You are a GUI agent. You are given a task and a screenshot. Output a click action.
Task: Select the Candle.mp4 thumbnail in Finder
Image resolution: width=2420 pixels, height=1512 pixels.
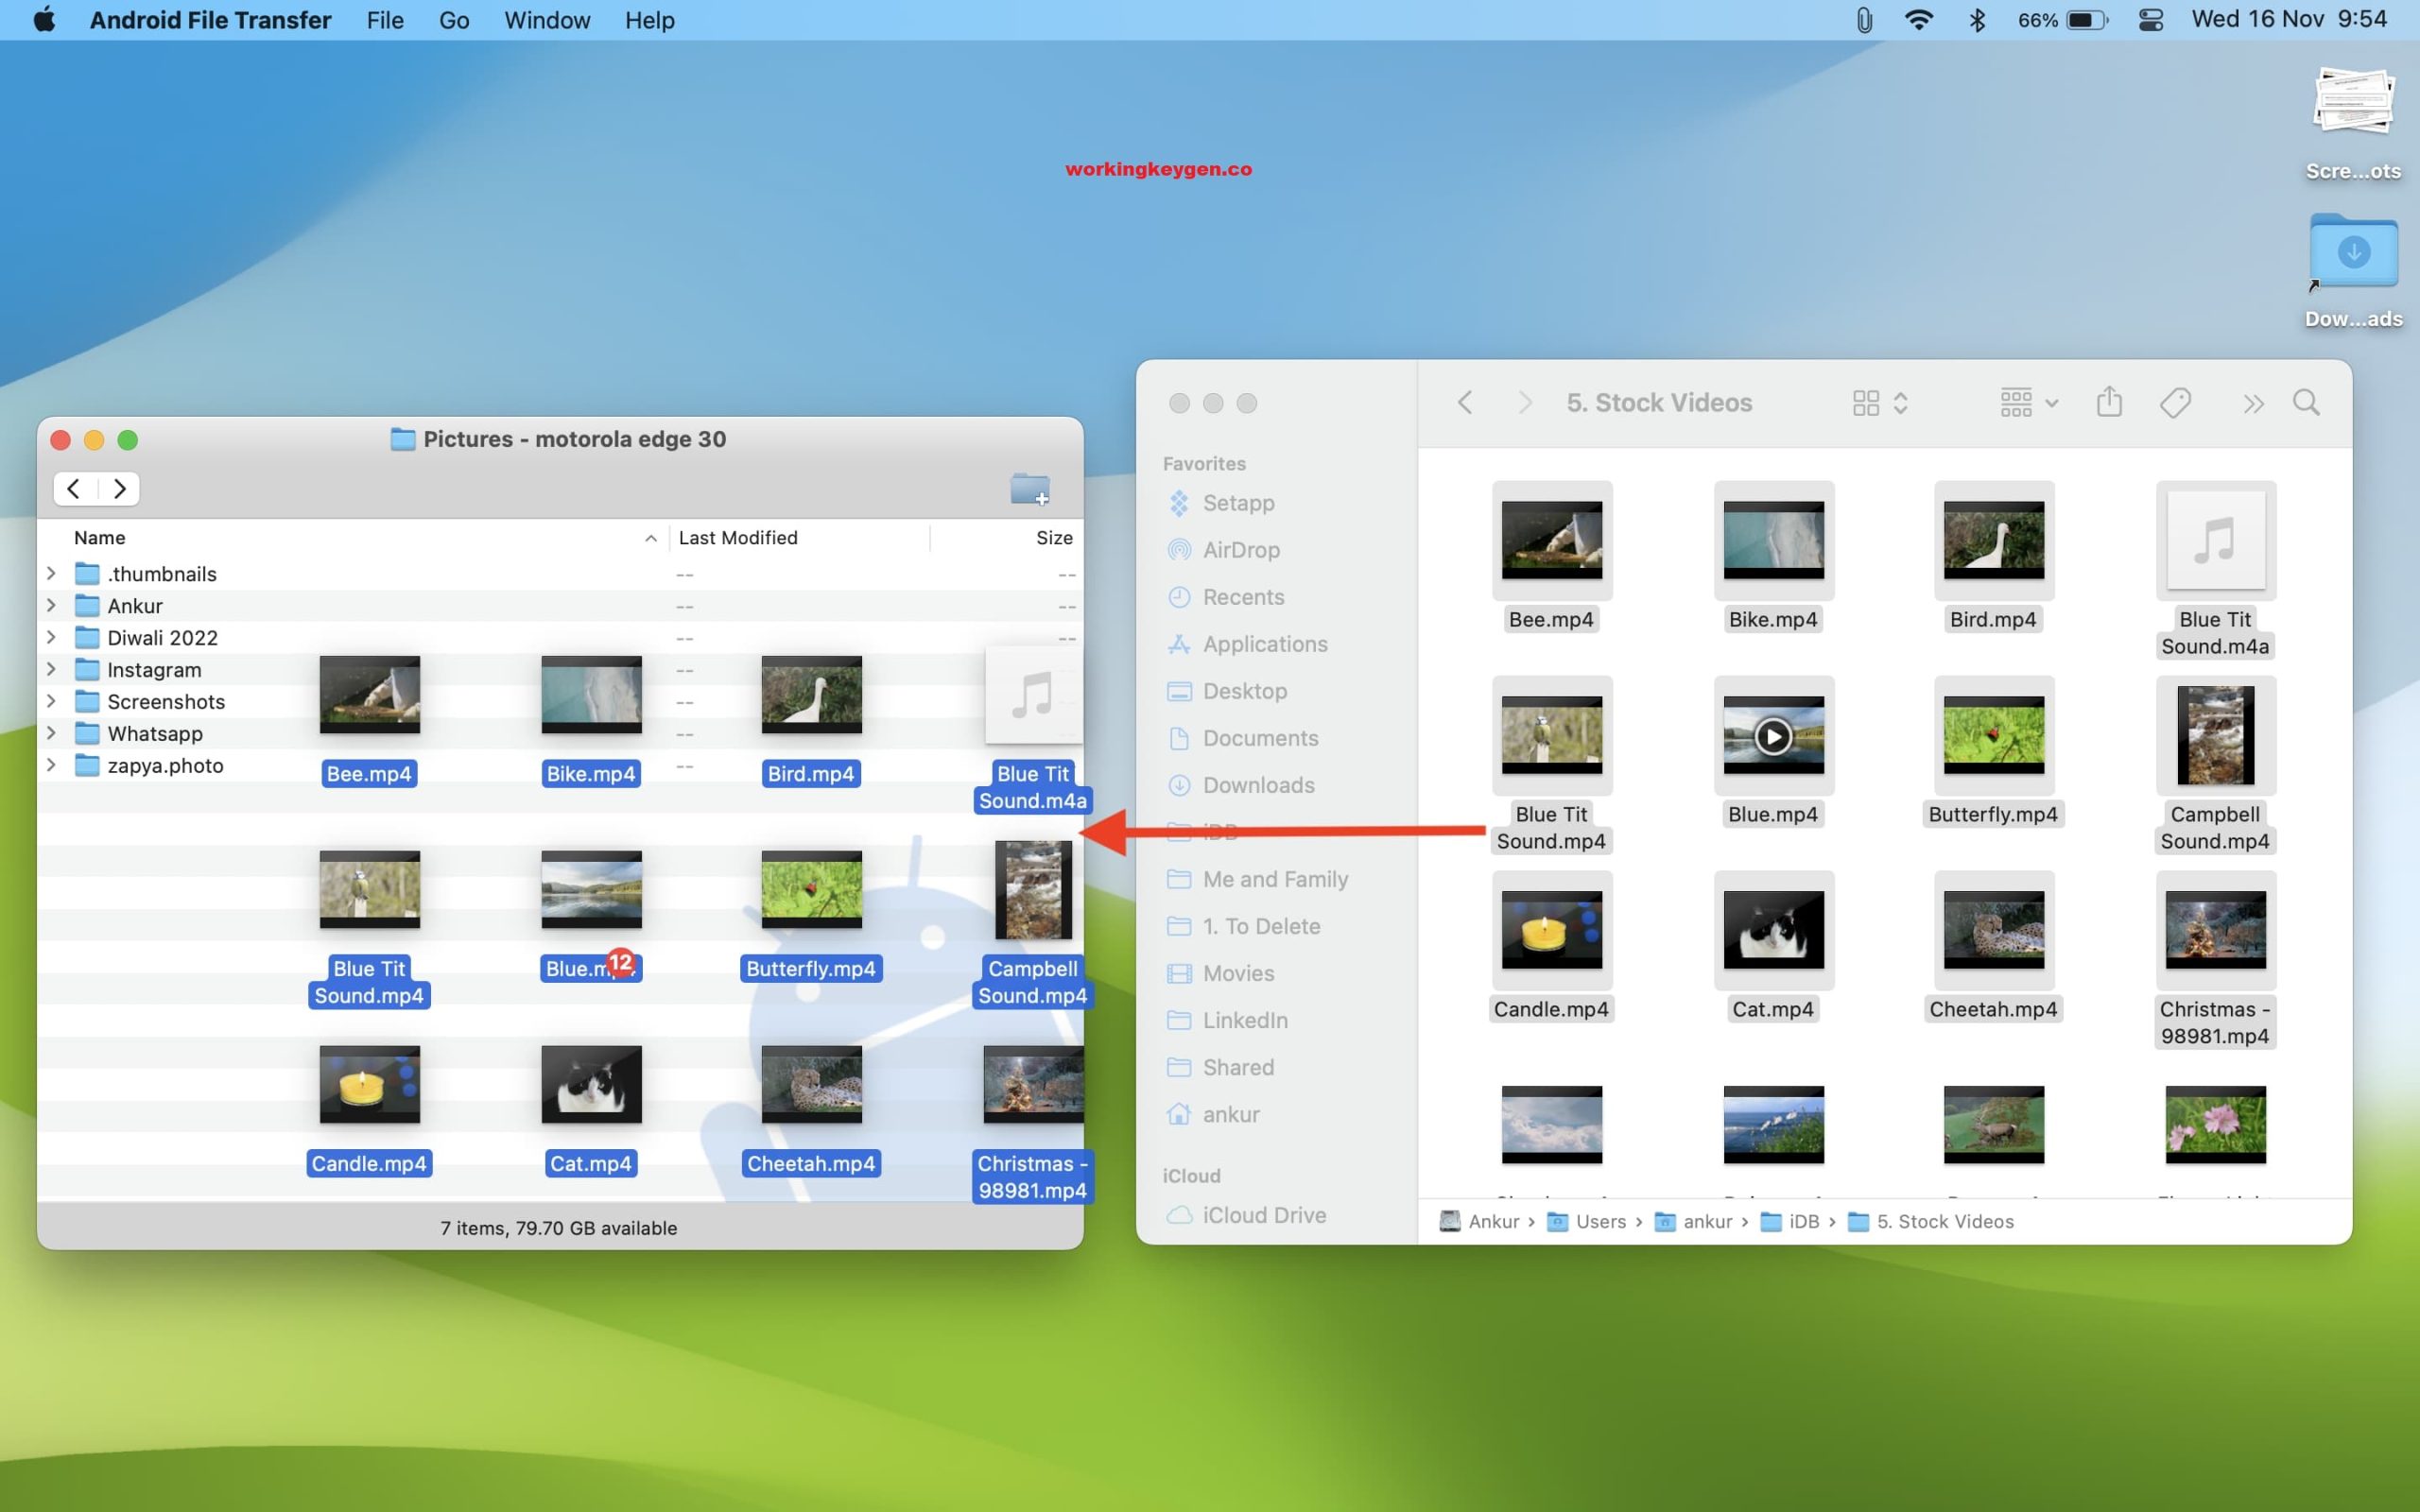tap(1551, 931)
